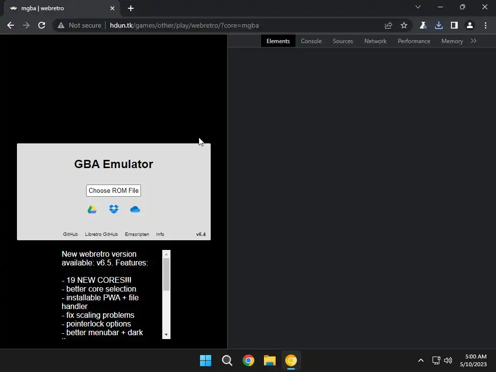496x372 pixels.
Task: Switch to the Console DevTools tab
Action: 311,41
